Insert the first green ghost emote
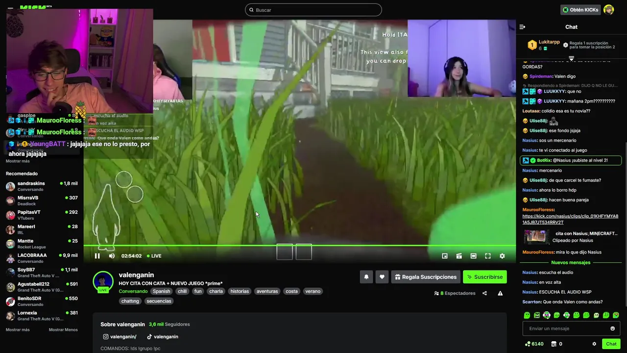The width and height of the screenshot is (627, 353). 527,315
